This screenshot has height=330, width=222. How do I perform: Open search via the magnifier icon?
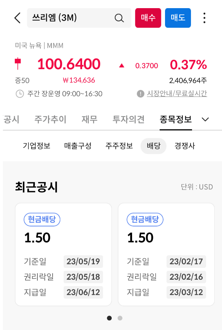click(x=118, y=18)
